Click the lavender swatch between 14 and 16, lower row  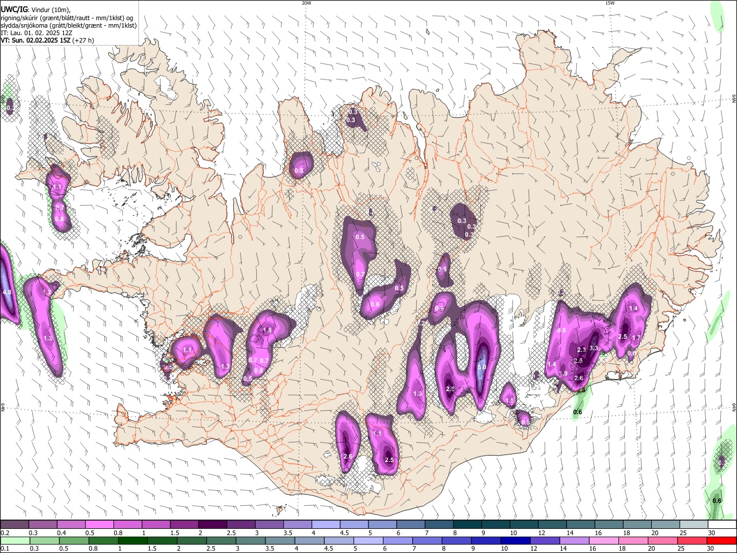573,540
